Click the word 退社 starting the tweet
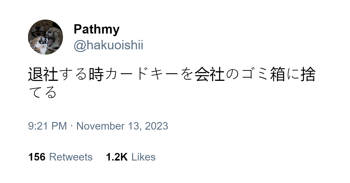The image size is (350, 183). coord(43,75)
